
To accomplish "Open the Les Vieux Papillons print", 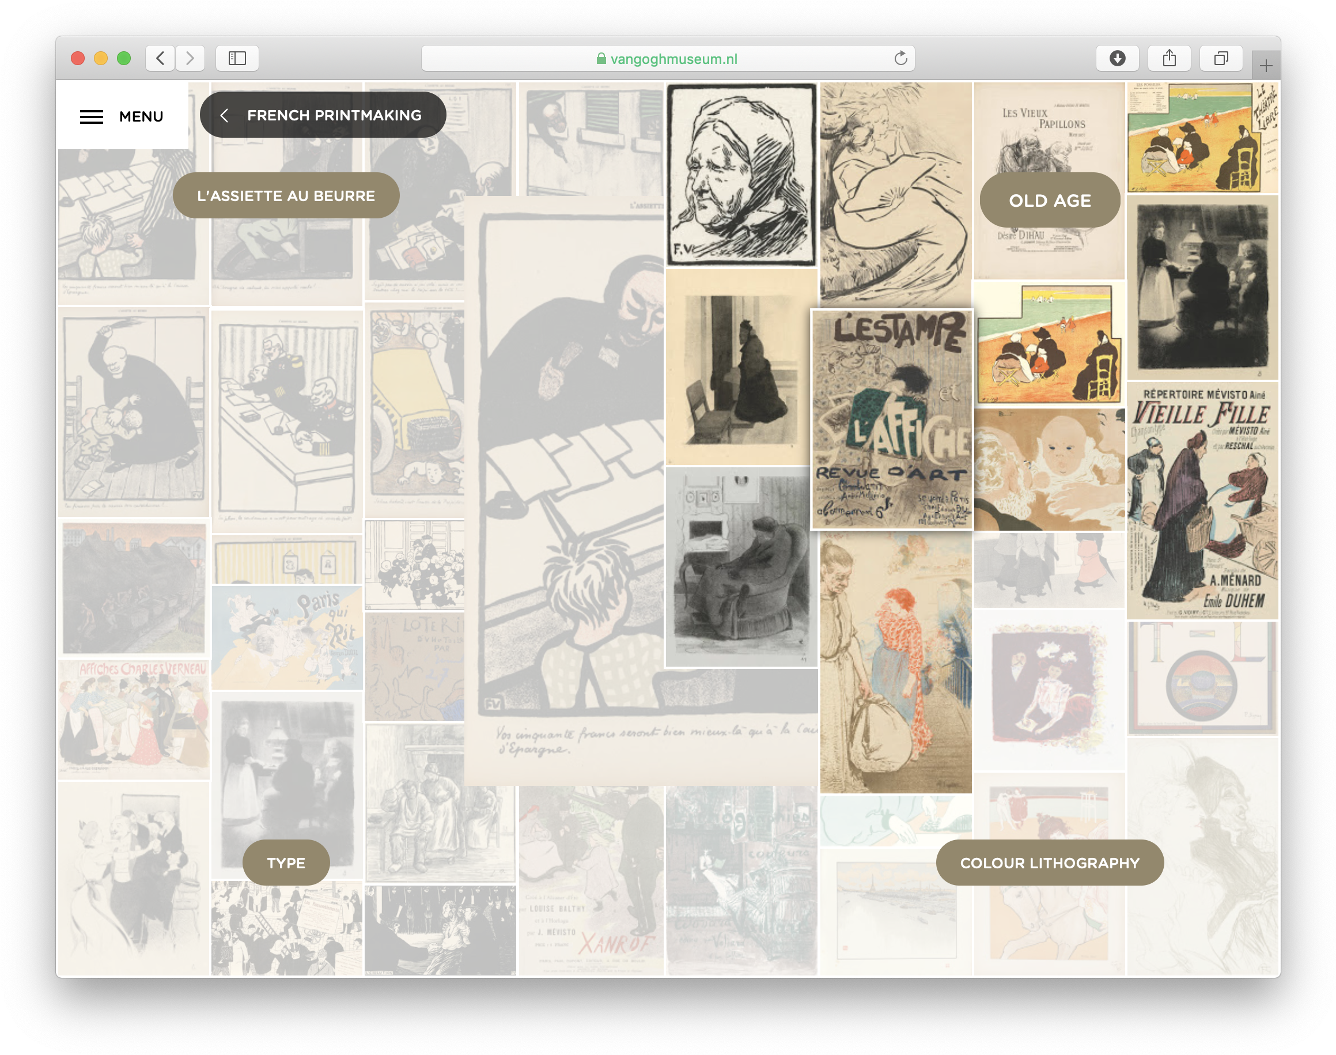I will click(1050, 180).
